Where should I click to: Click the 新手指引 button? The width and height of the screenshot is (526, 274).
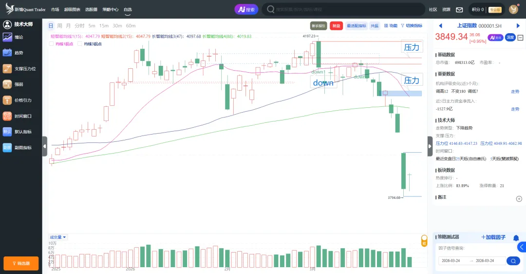(x=319, y=26)
